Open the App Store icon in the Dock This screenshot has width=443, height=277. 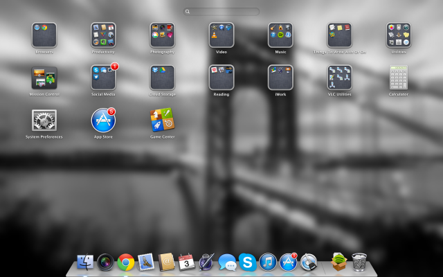288,262
